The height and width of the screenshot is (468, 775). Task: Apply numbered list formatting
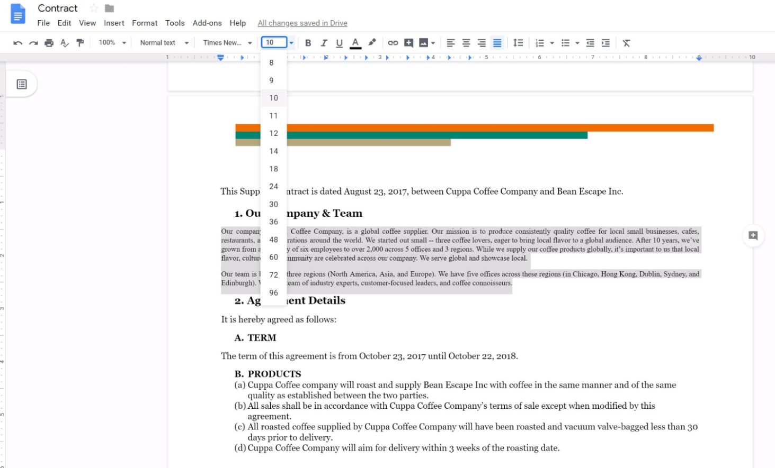[x=540, y=43]
